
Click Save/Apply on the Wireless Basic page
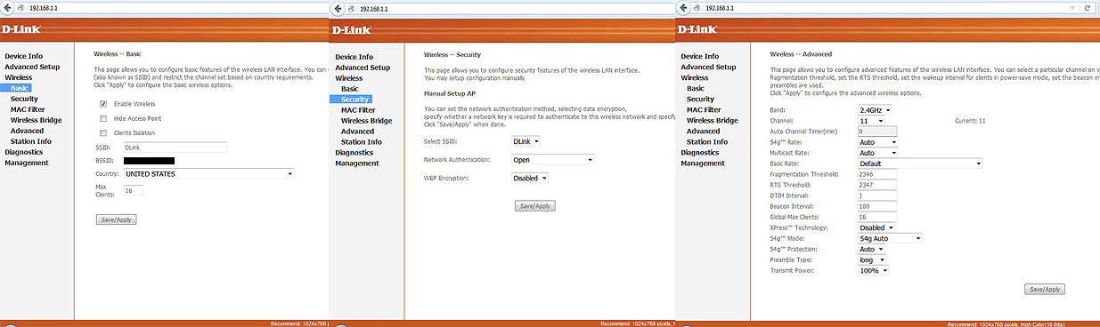117,219
